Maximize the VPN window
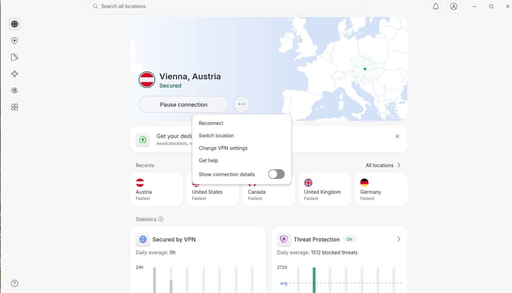The width and height of the screenshot is (512, 293). point(491,6)
